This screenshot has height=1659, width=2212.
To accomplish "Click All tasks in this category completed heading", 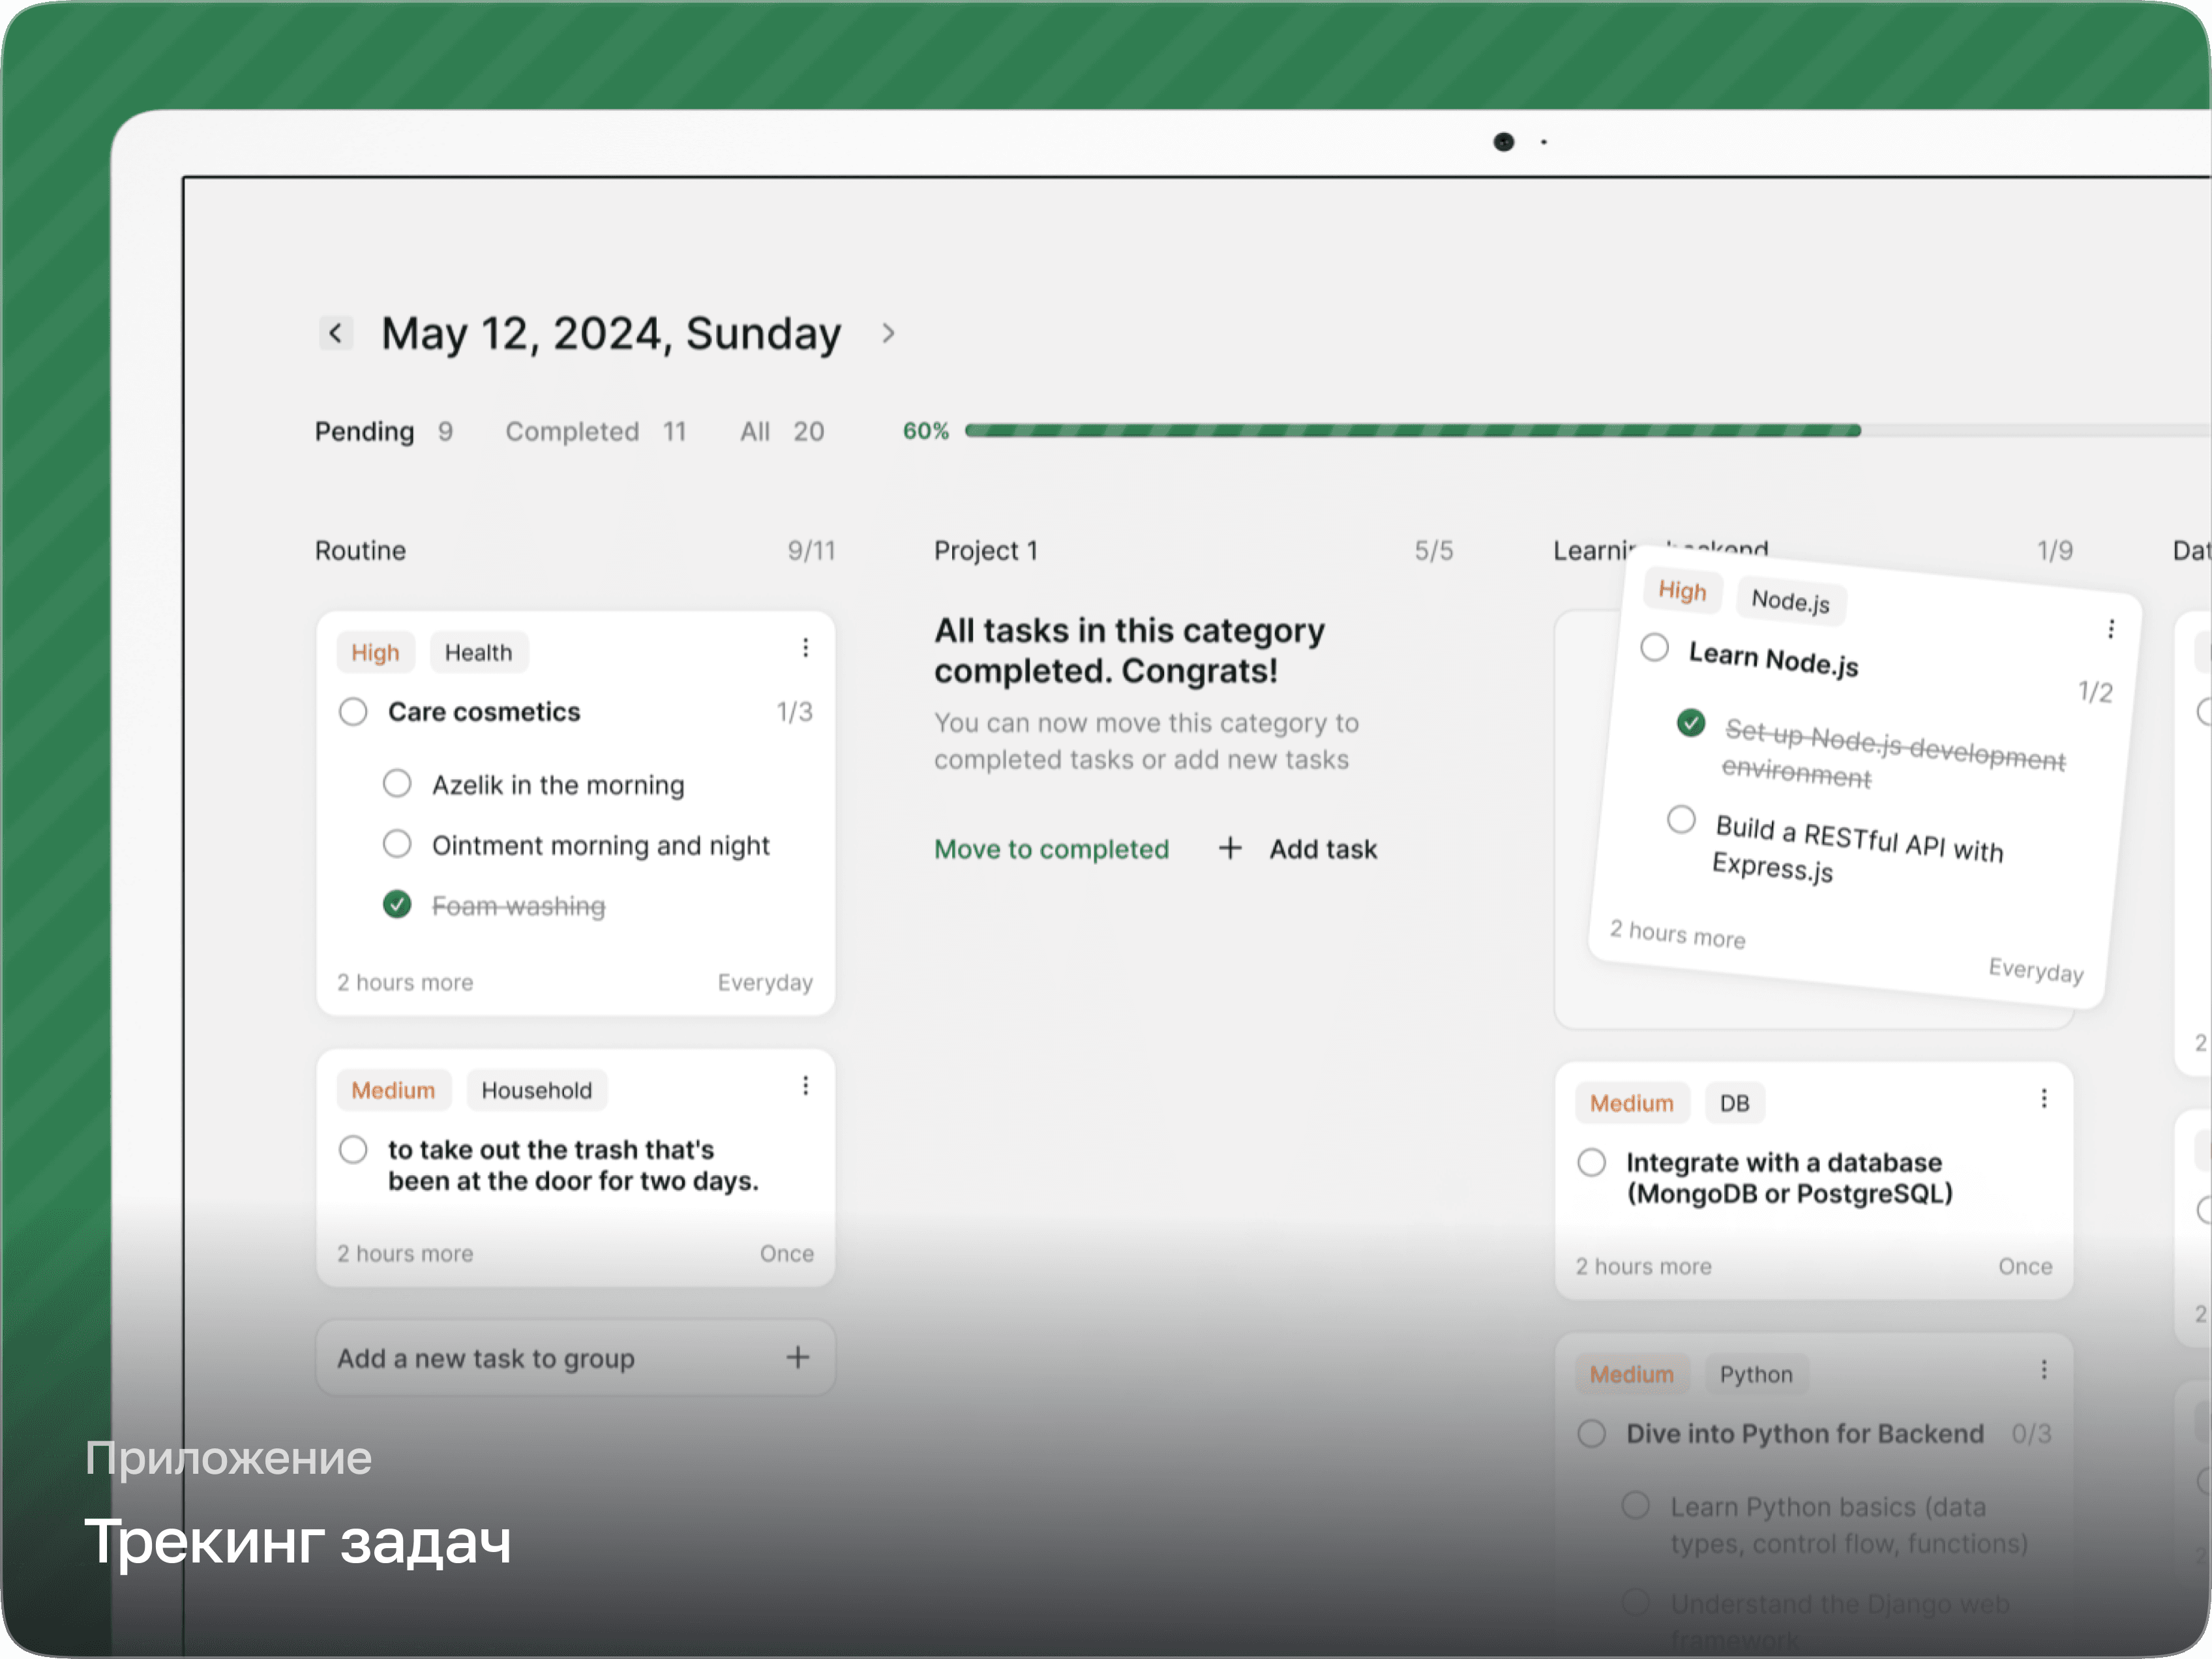I will click(1130, 651).
